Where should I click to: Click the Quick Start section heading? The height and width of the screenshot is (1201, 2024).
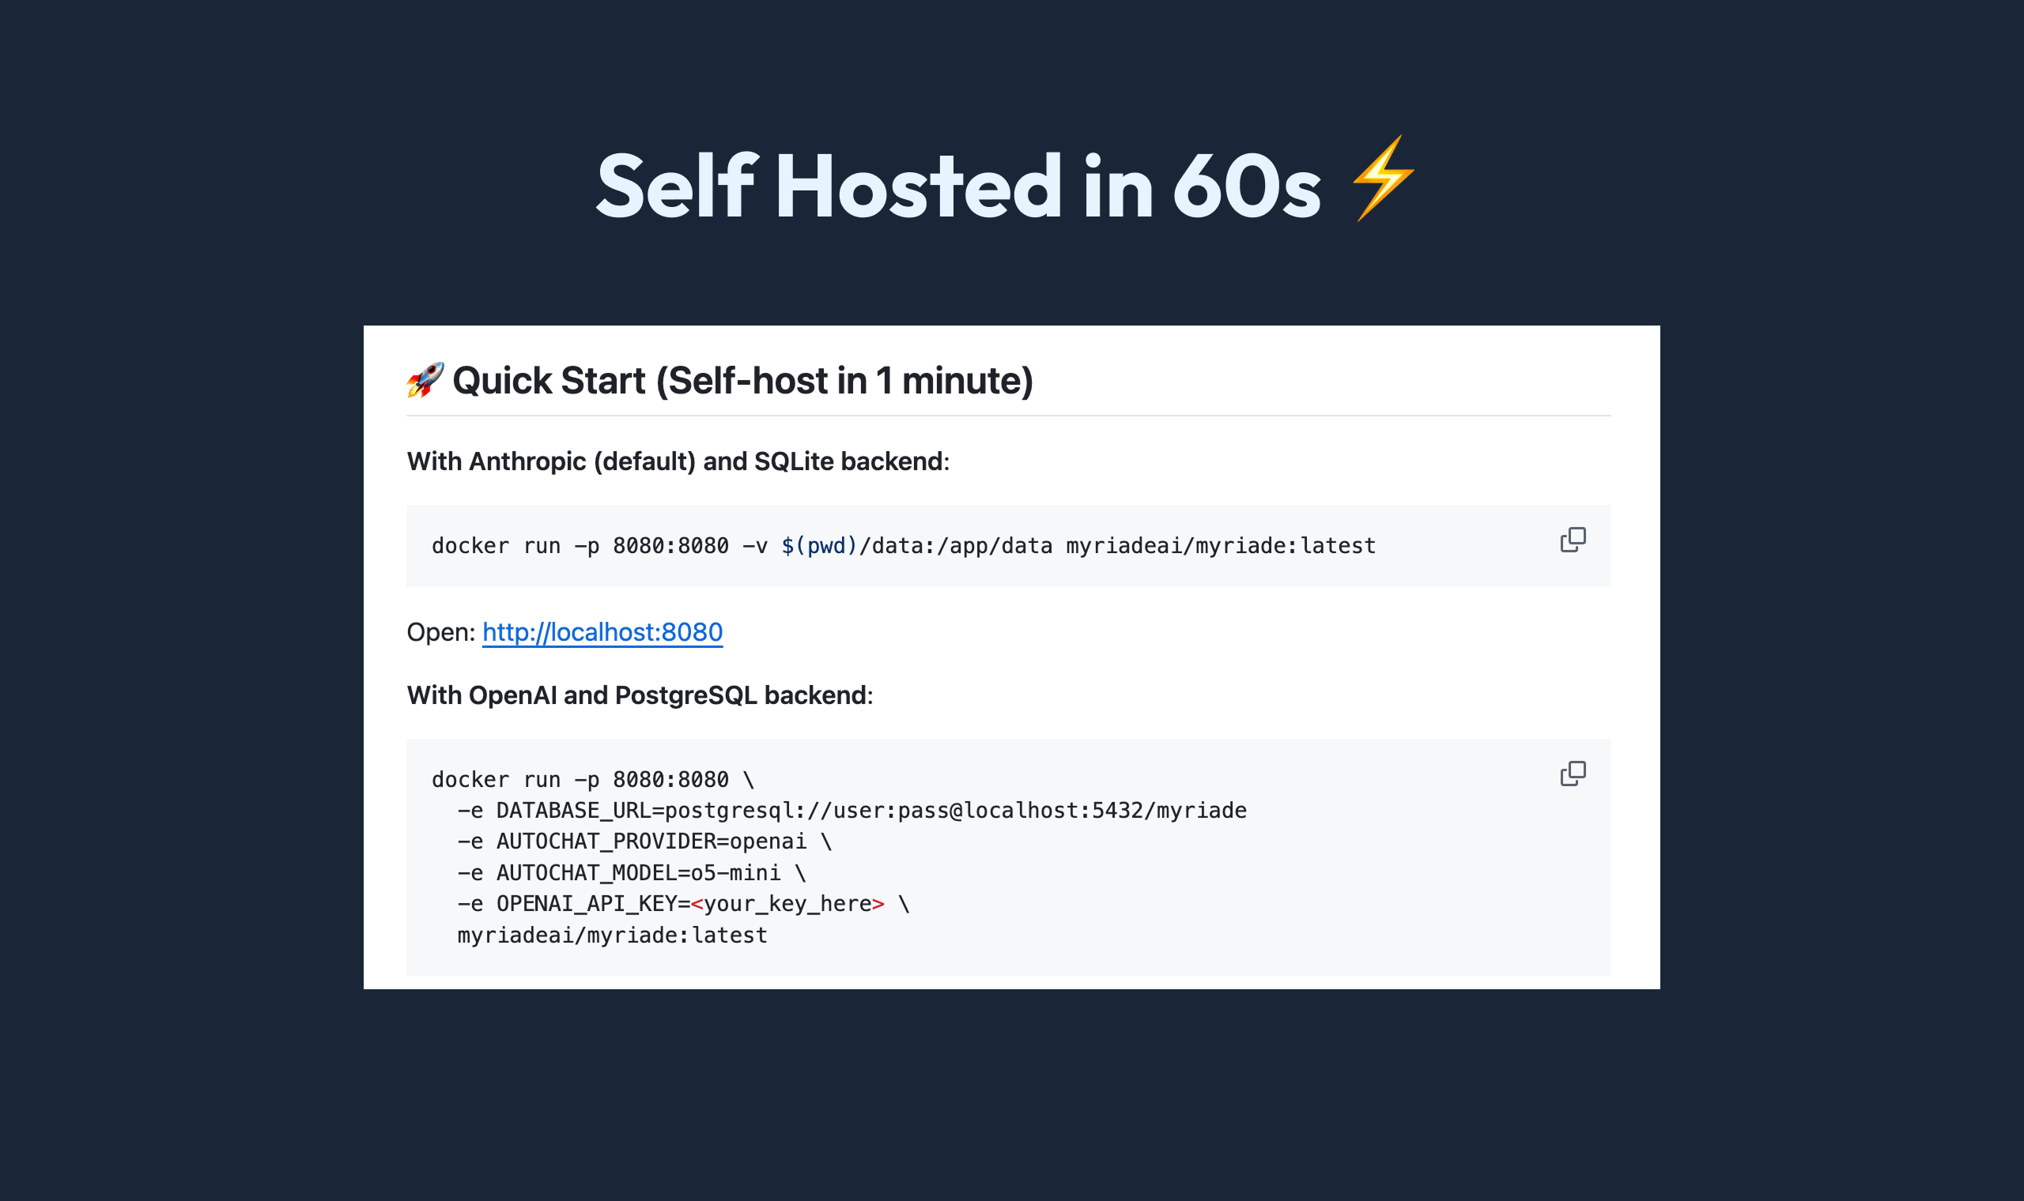click(742, 380)
